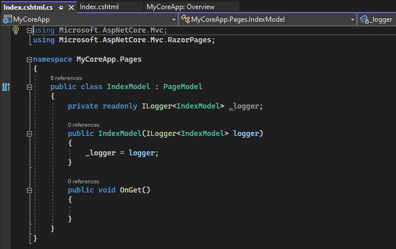Click the logger parameter in constructor signature
Viewport: 396px width, 249px height.
(x=246, y=134)
